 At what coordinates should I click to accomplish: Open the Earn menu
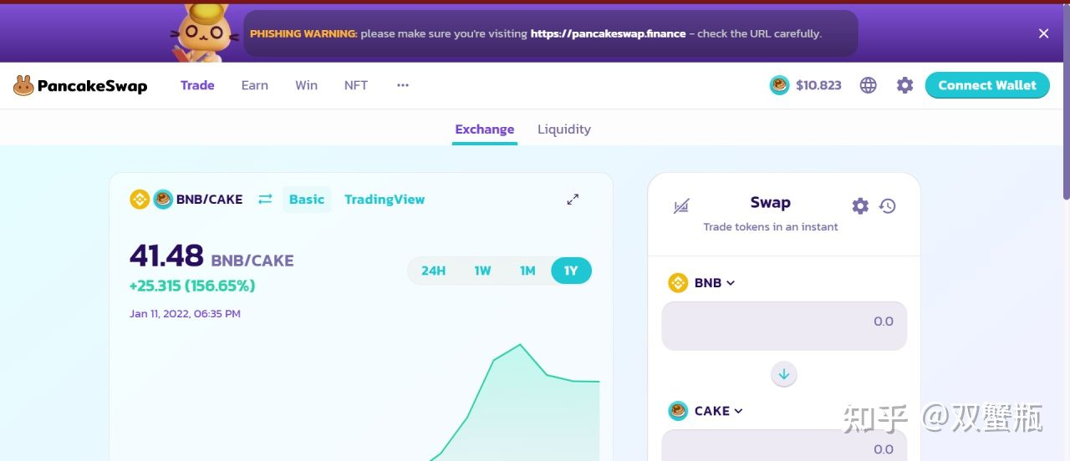254,85
